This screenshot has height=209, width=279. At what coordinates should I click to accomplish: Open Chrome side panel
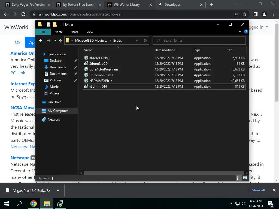click(256, 14)
